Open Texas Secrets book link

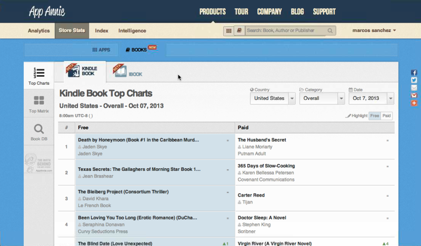point(139,169)
